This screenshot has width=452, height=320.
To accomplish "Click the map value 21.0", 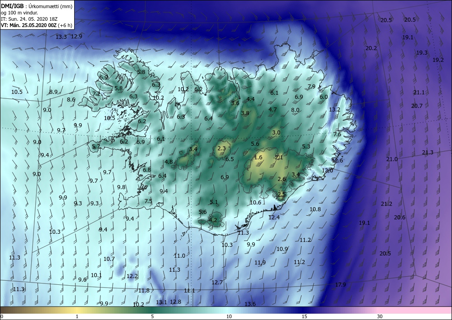I will click(x=392, y=159).
